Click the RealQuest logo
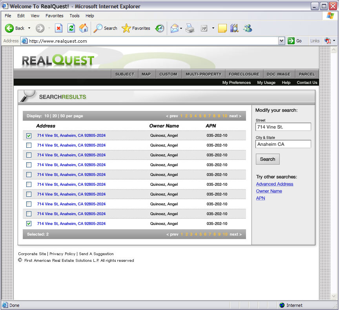This screenshot has height=310, width=339. (58, 60)
